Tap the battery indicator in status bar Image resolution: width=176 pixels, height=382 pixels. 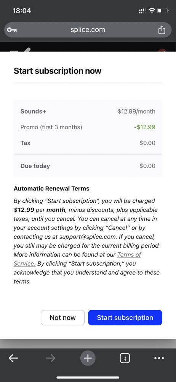click(x=163, y=11)
